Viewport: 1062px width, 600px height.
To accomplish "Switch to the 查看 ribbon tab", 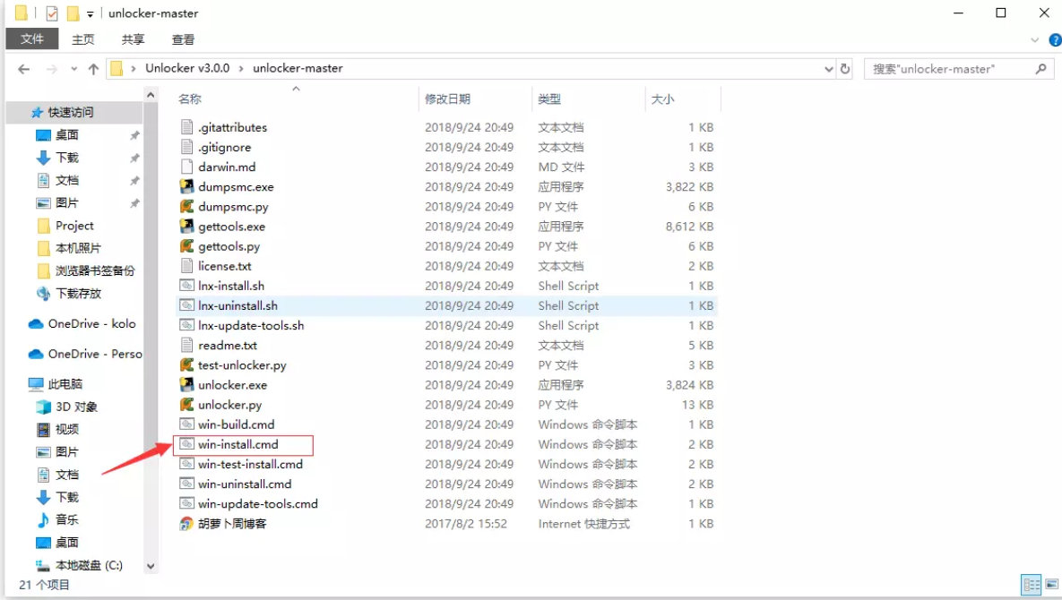I will pos(183,39).
